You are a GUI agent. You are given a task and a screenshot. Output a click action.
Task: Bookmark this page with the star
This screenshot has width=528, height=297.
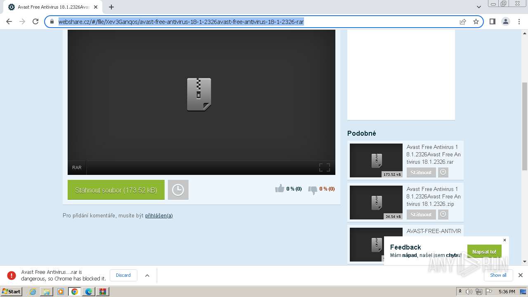click(x=476, y=21)
